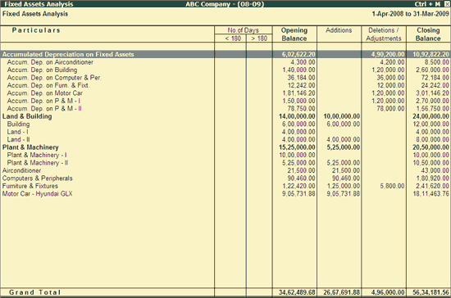Click Grand Total closing balance 56,34,181.56
This screenshot has width=451, height=298.
tap(430, 292)
